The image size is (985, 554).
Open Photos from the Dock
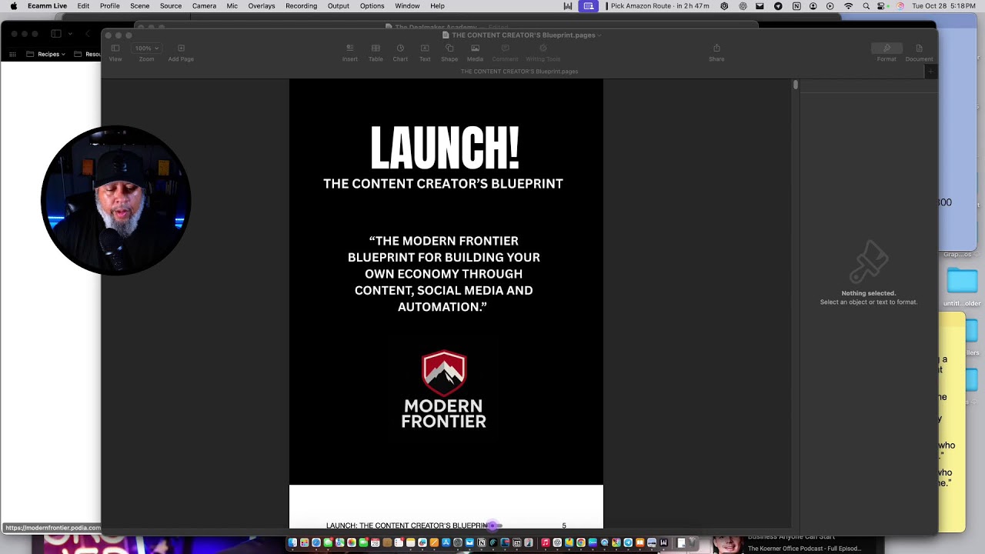(352, 543)
